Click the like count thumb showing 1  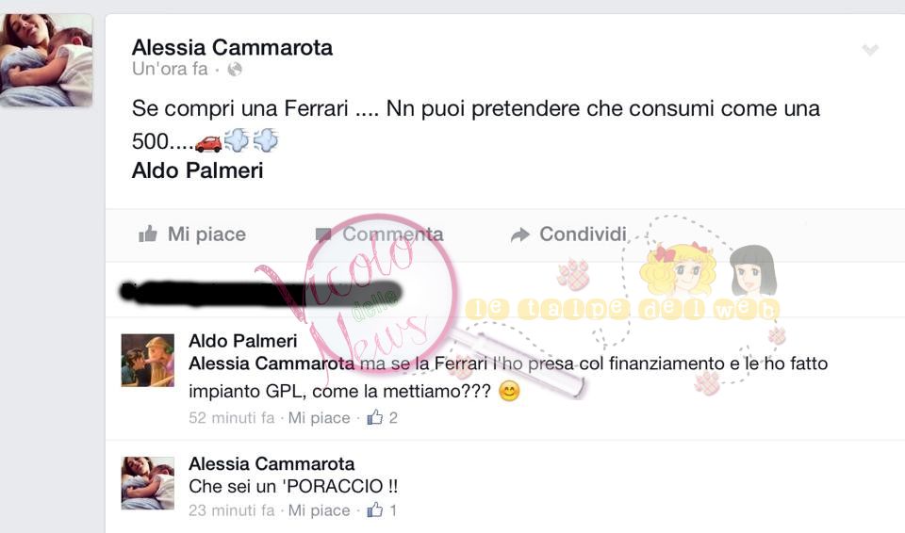click(375, 509)
